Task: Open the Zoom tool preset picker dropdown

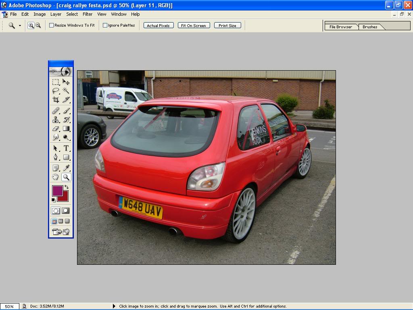Action: pos(20,25)
